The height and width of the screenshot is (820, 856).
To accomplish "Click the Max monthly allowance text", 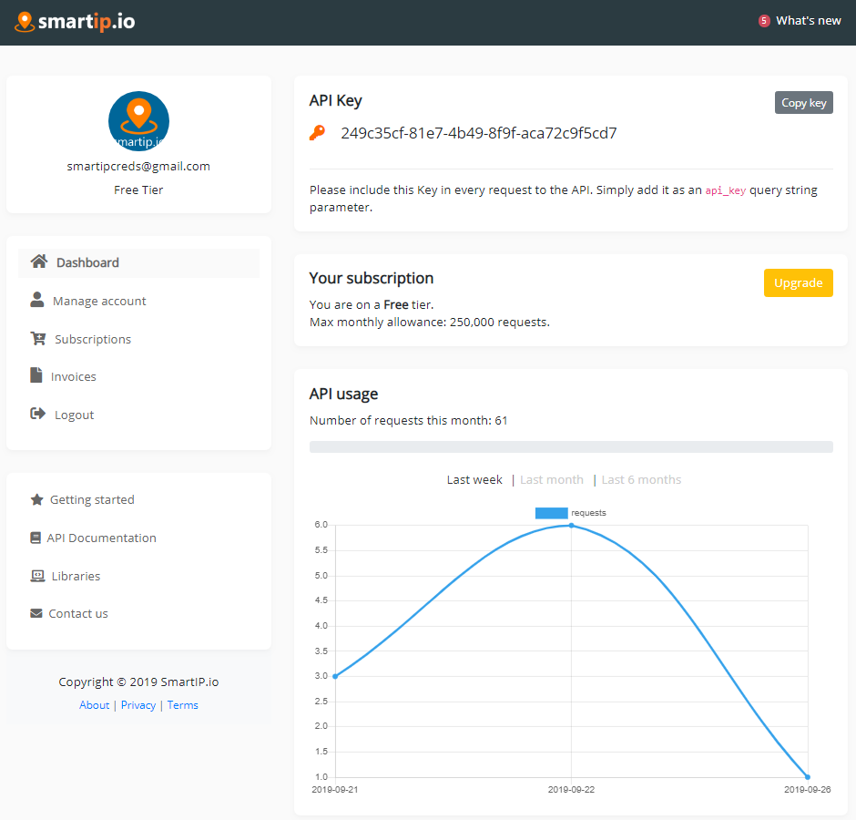I will point(430,323).
